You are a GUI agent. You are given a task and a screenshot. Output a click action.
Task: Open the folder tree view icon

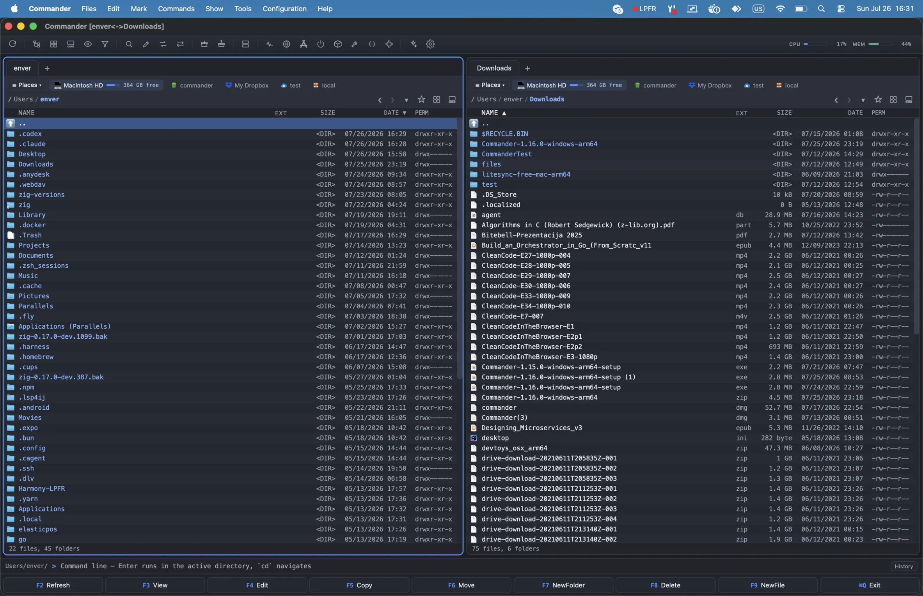(37, 44)
